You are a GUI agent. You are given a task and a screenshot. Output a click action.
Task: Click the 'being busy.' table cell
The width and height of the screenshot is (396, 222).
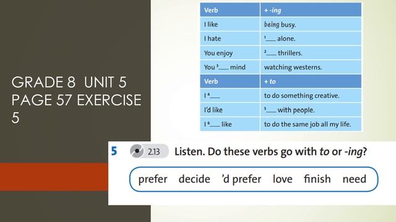(311, 24)
